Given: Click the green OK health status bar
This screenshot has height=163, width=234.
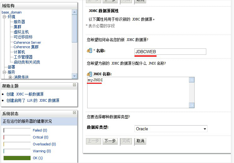Looking at the screenshot, I should point(17,158).
